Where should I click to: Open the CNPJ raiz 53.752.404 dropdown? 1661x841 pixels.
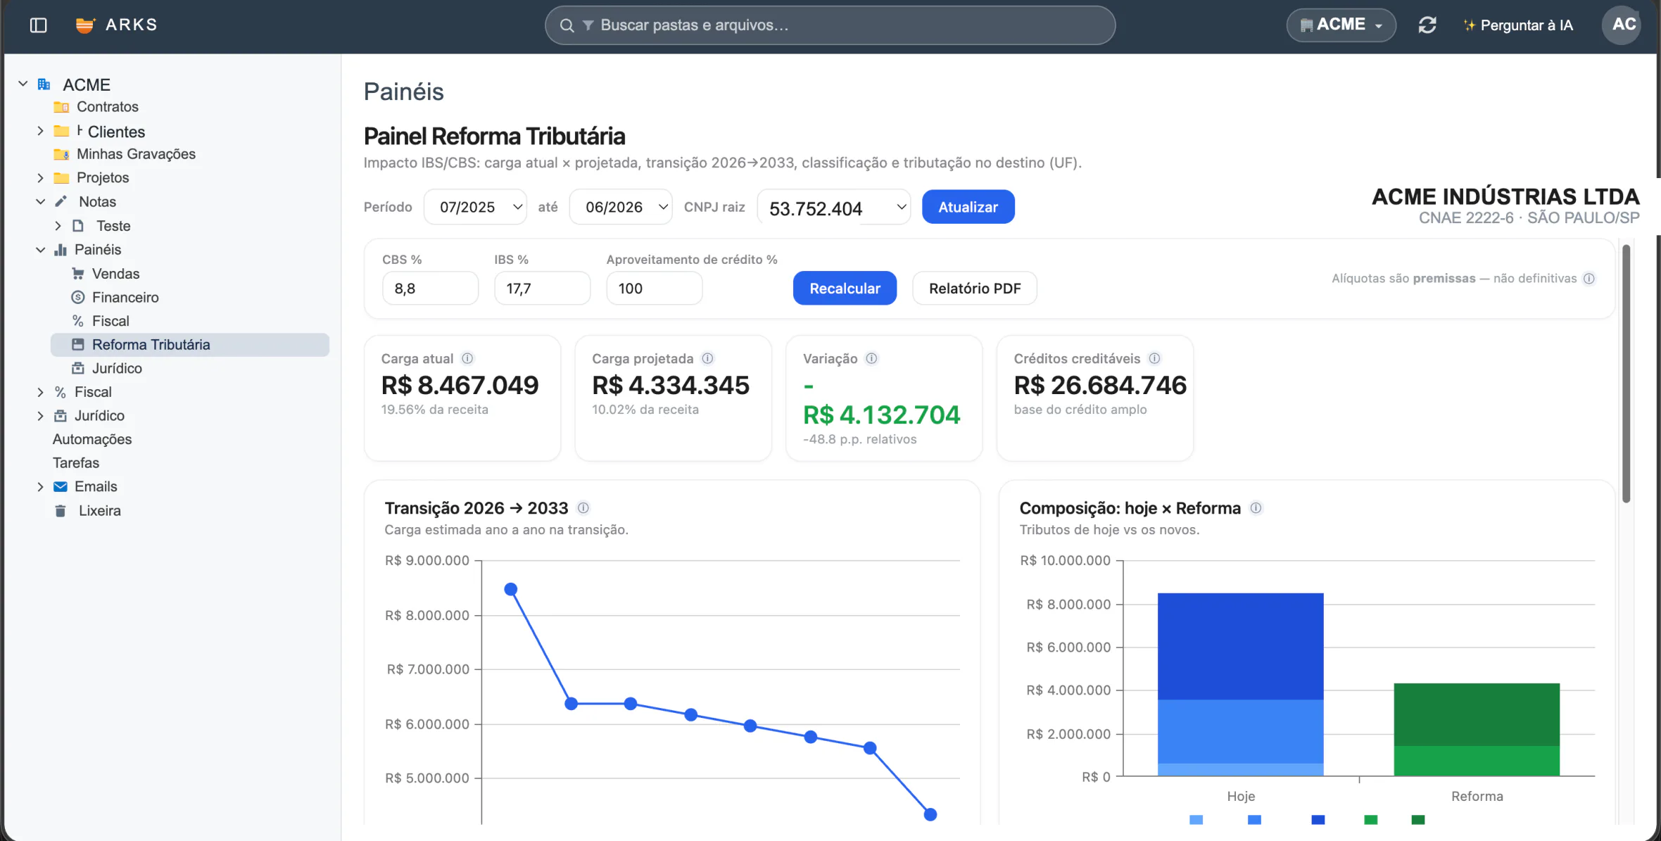pos(834,208)
